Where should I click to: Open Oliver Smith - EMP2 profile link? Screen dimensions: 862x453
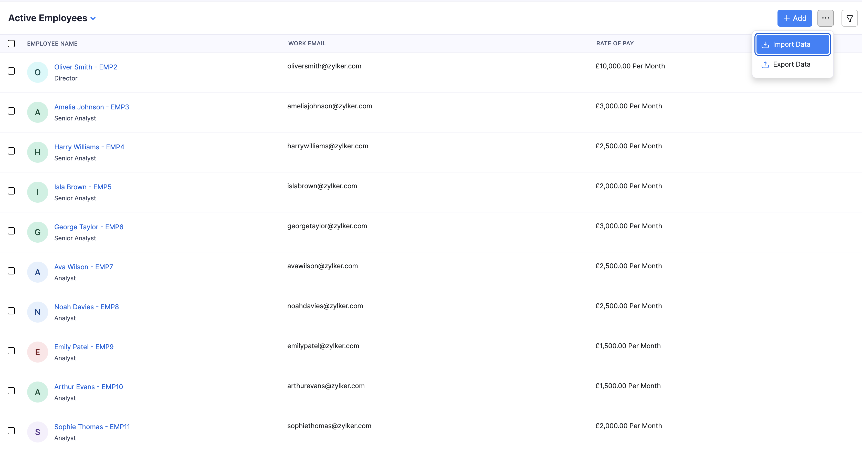86,67
